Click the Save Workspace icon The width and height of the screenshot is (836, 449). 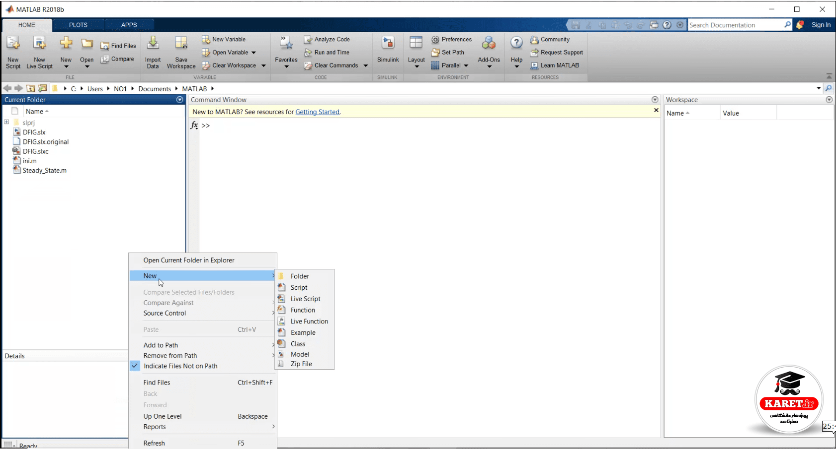pyautogui.click(x=181, y=44)
